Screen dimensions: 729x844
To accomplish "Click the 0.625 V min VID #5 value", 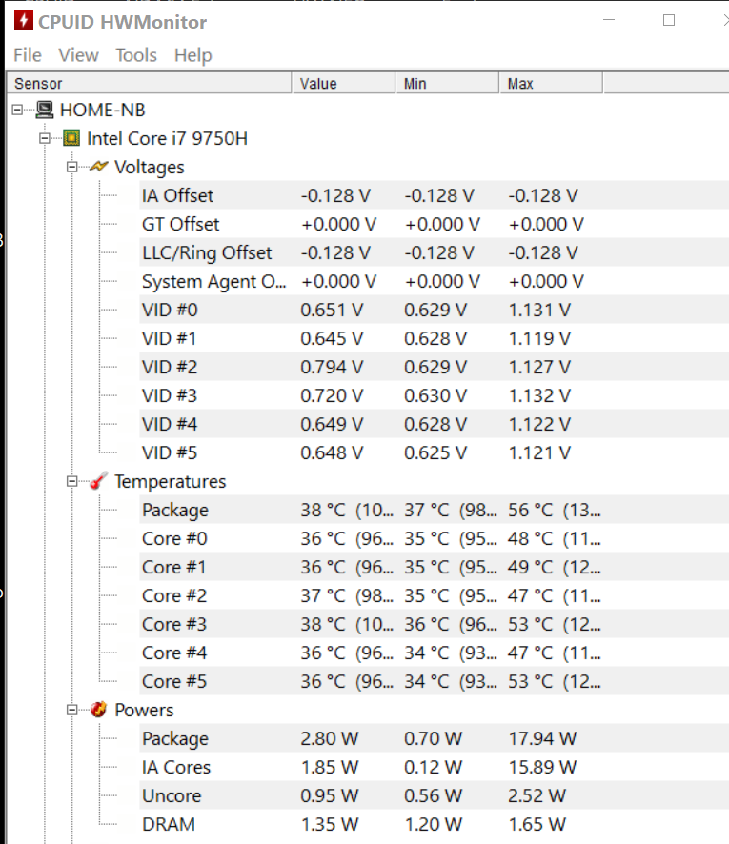I will pyautogui.click(x=435, y=452).
